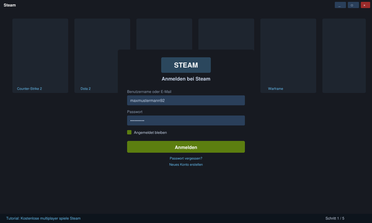Click the Counter-Strike 2 title text
Image resolution: width=372 pixels, height=223 pixels.
(29, 89)
